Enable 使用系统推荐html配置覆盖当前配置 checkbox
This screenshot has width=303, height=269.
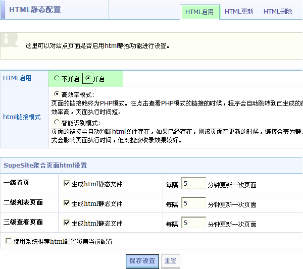point(9,241)
